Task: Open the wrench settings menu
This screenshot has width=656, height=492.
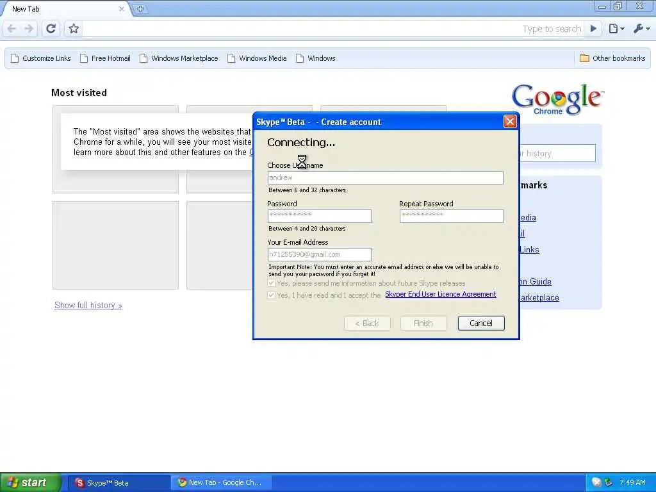Action: tap(642, 28)
